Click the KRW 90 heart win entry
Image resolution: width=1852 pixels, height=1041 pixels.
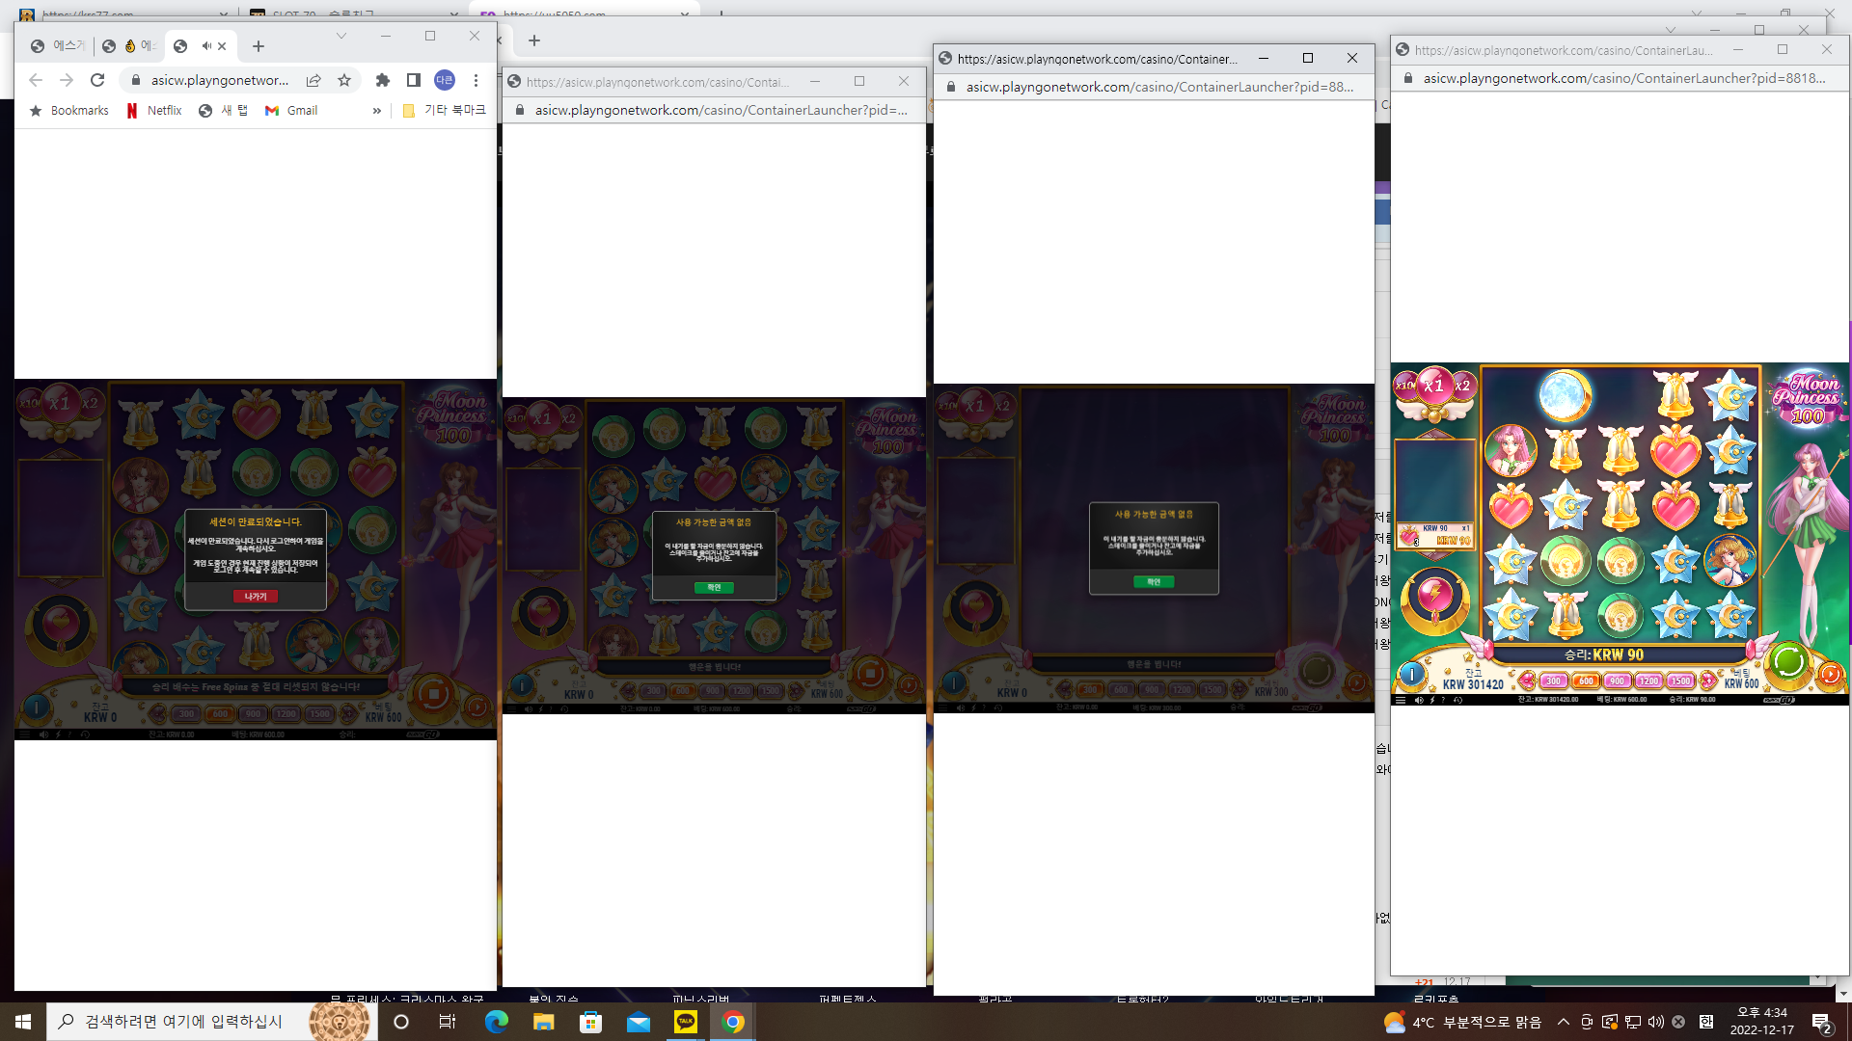(x=1436, y=535)
